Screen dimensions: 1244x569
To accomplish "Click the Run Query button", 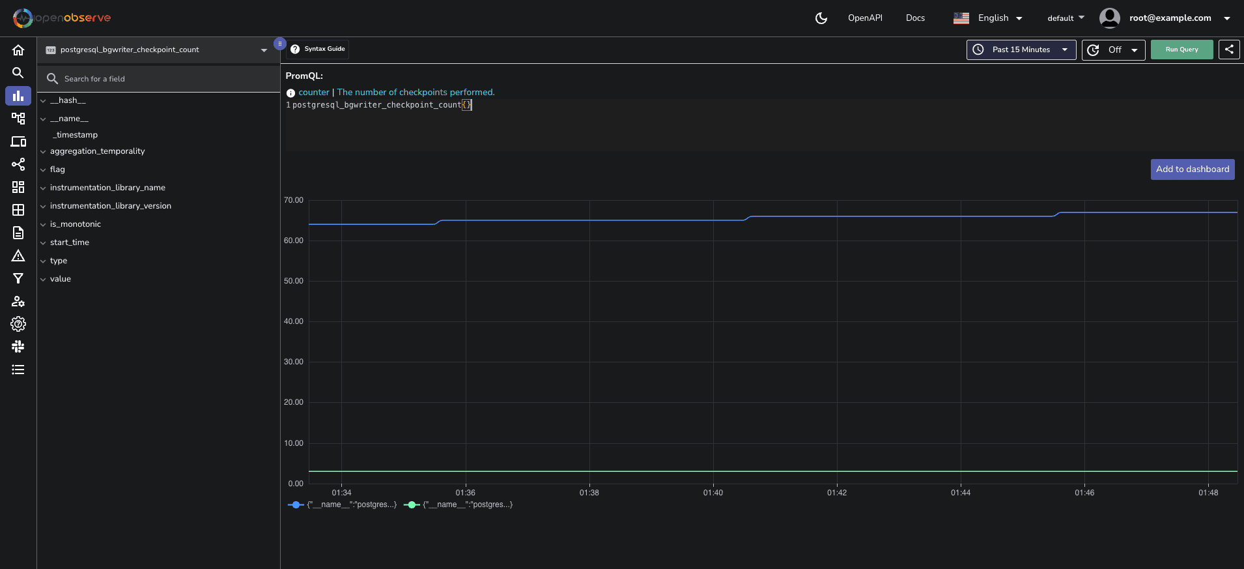I will point(1181,50).
